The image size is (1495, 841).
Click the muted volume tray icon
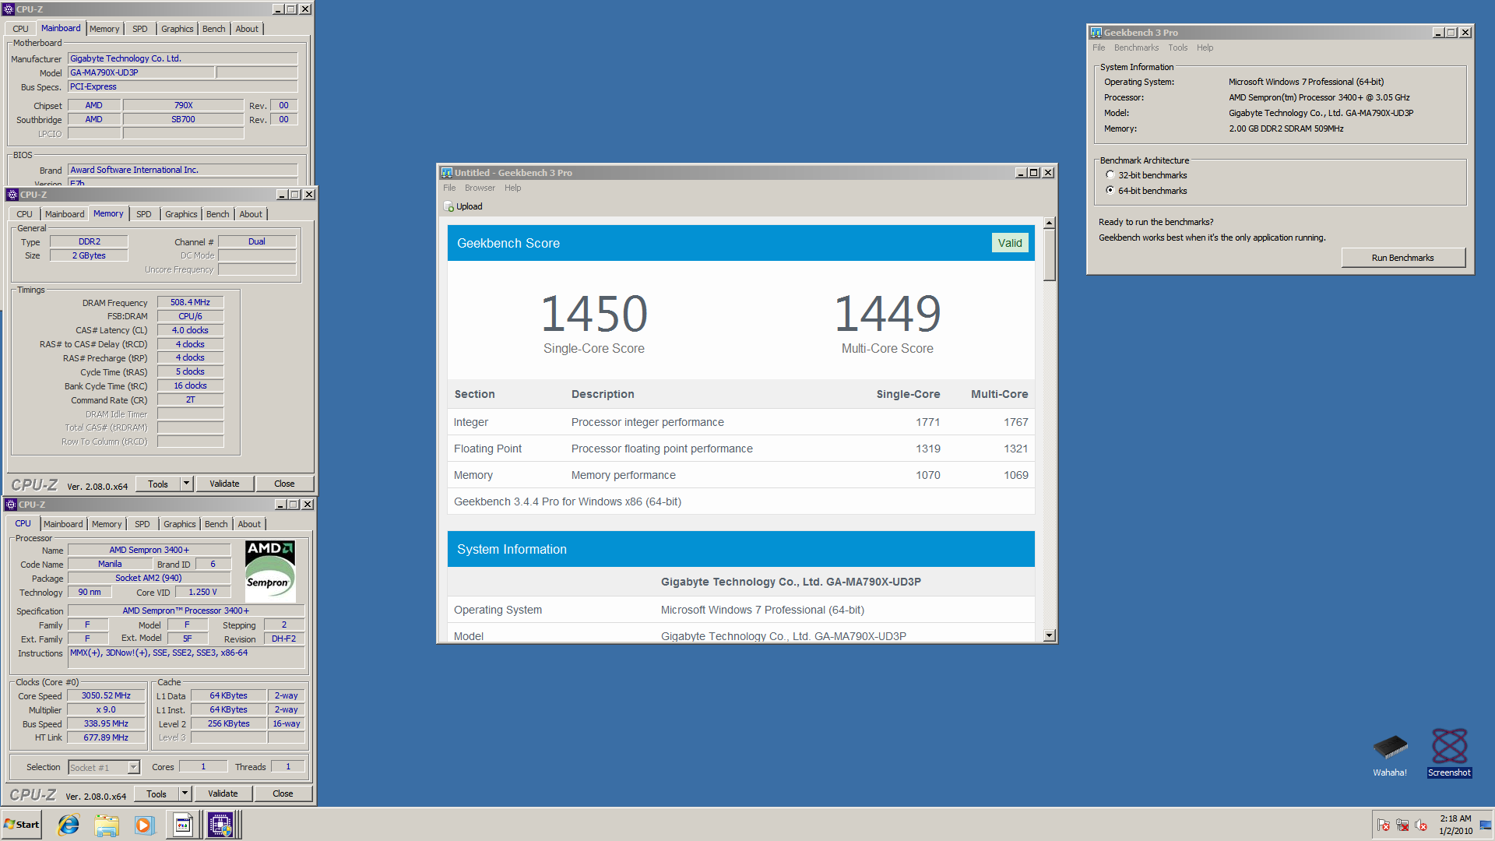[1421, 825]
